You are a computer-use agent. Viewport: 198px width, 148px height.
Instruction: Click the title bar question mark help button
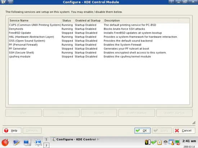tap(171, 2)
